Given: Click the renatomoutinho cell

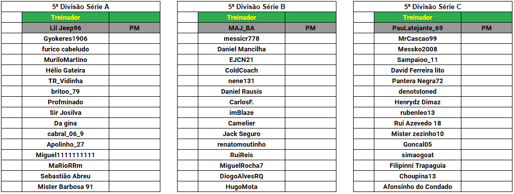Looking at the screenshot, I should tap(242, 144).
